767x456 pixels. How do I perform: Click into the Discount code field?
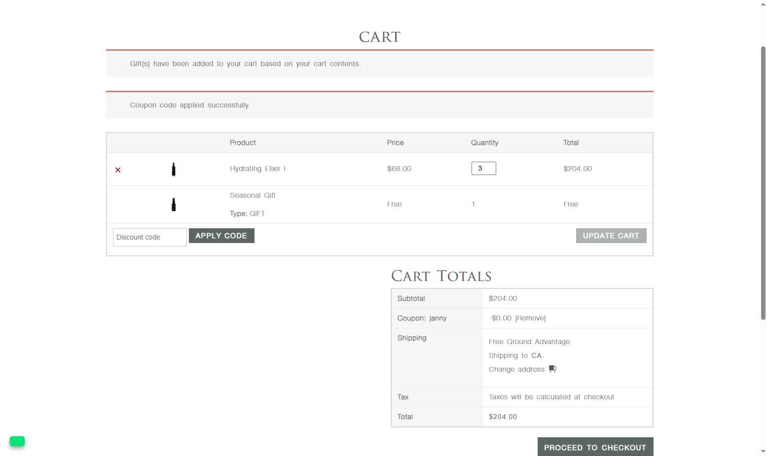pyautogui.click(x=150, y=237)
